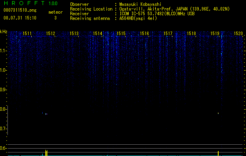Click the meteor echo dot near 1519
Viewport: 246px width, 156px height.
pyautogui.click(x=218, y=113)
